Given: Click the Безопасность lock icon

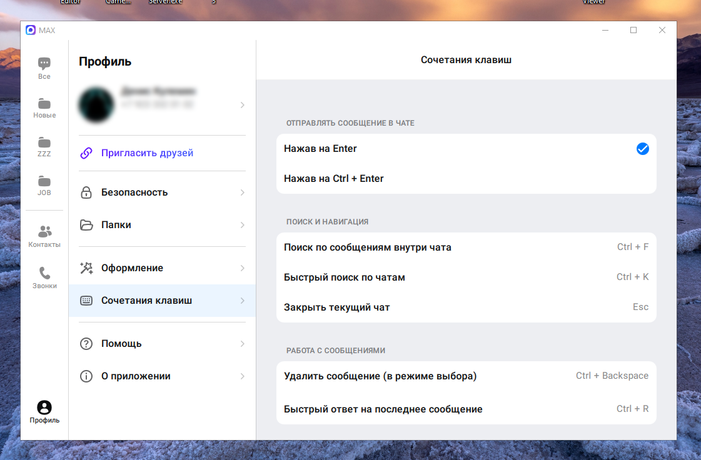Looking at the screenshot, I should tap(86, 192).
